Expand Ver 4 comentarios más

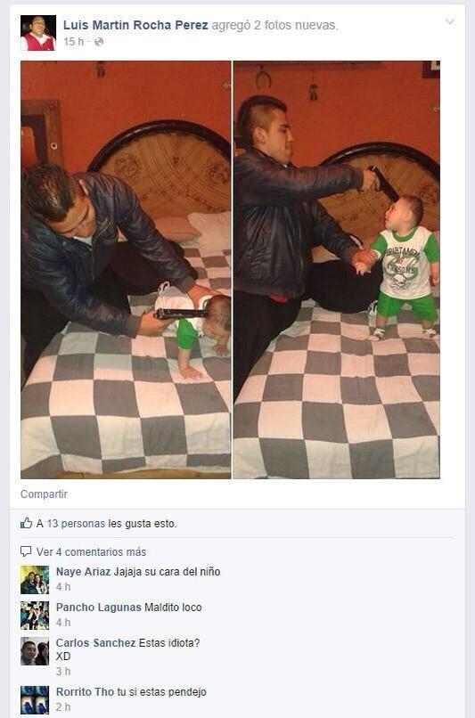91,551
